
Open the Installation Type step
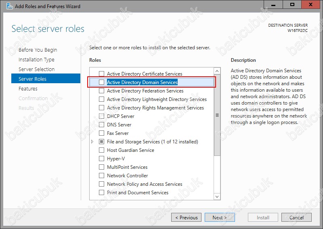(x=36, y=59)
